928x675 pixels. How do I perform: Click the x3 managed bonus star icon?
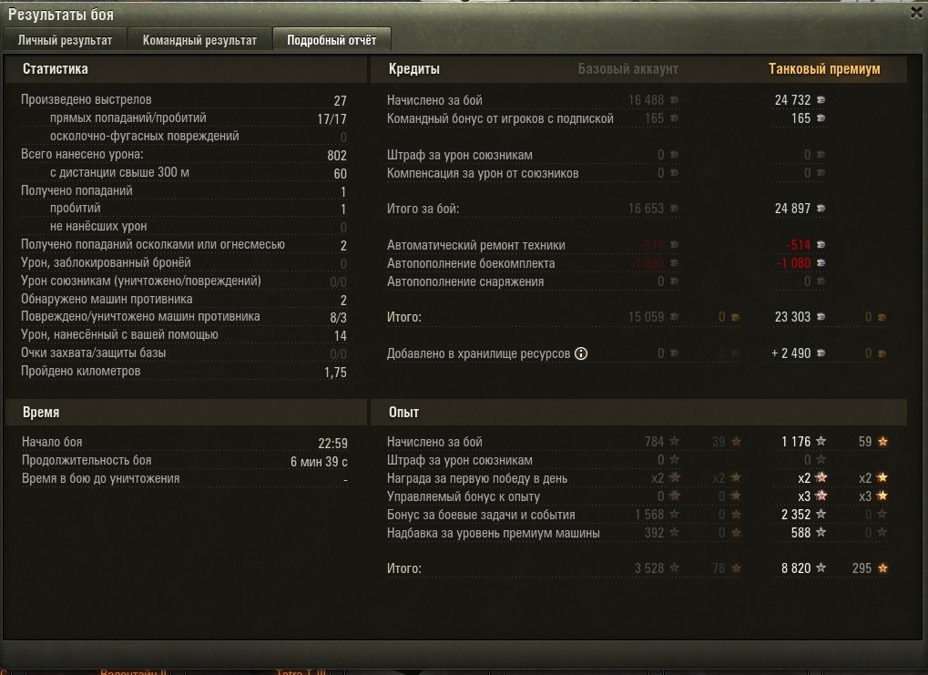point(821,496)
